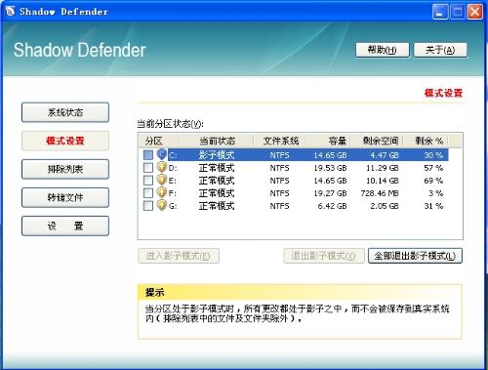Open the 排除列表 section
The image size is (488, 370).
(65, 169)
